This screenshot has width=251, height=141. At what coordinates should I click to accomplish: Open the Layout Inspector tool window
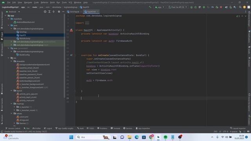coord(238,128)
